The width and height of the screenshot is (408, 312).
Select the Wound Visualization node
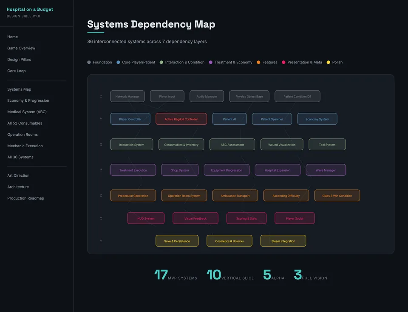click(282, 145)
